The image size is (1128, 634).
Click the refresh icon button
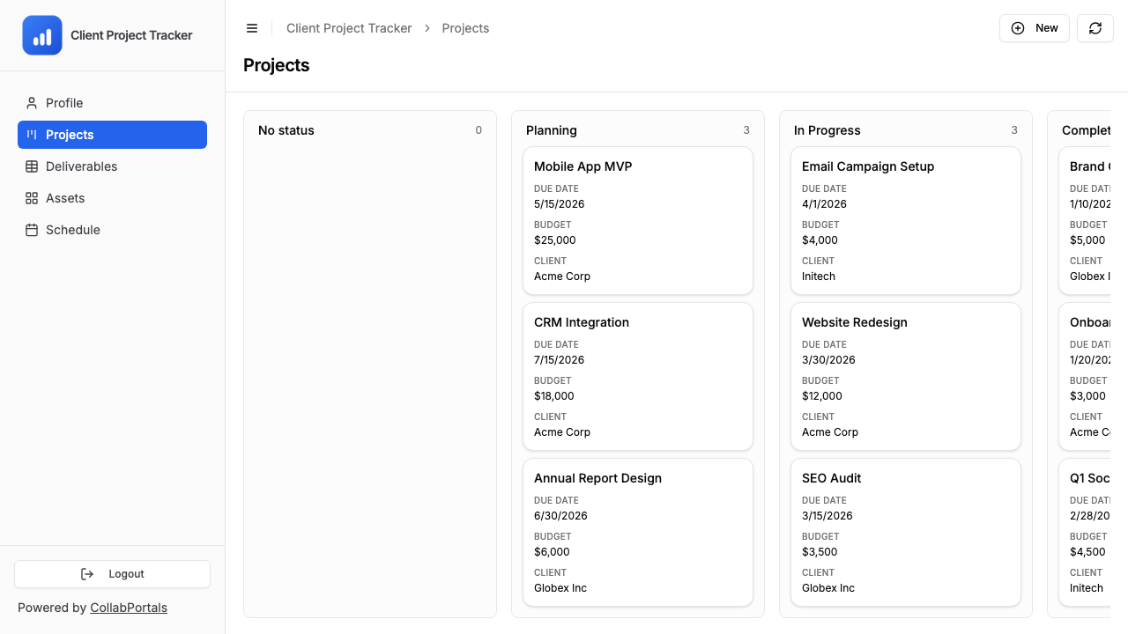tap(1095, 28)
